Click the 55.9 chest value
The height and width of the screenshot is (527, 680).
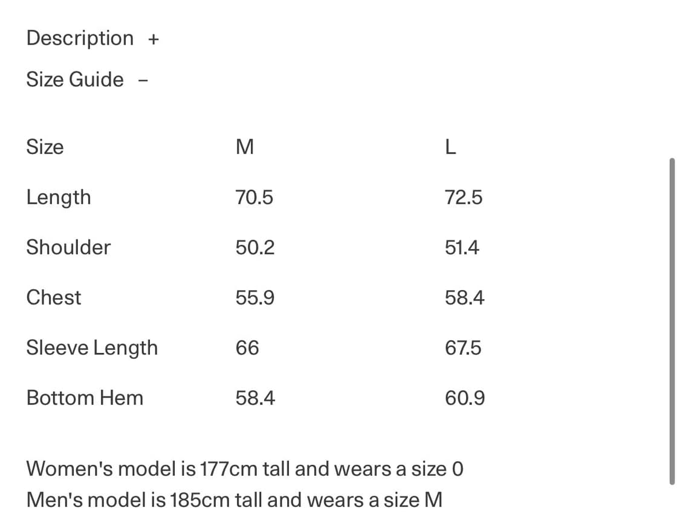coord(254,297)
